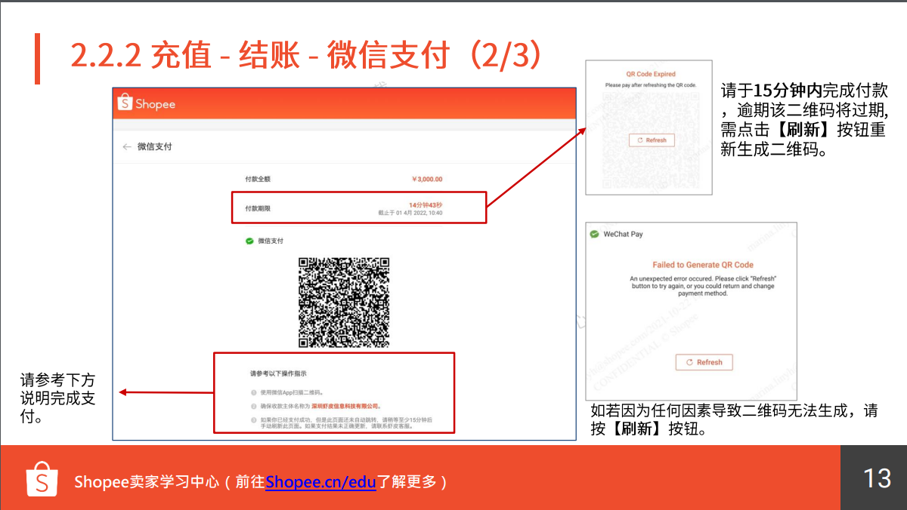Click the deadline text 截止于 01 4月 2022, 10:40
907x510 pixels.
click(410, 214)
